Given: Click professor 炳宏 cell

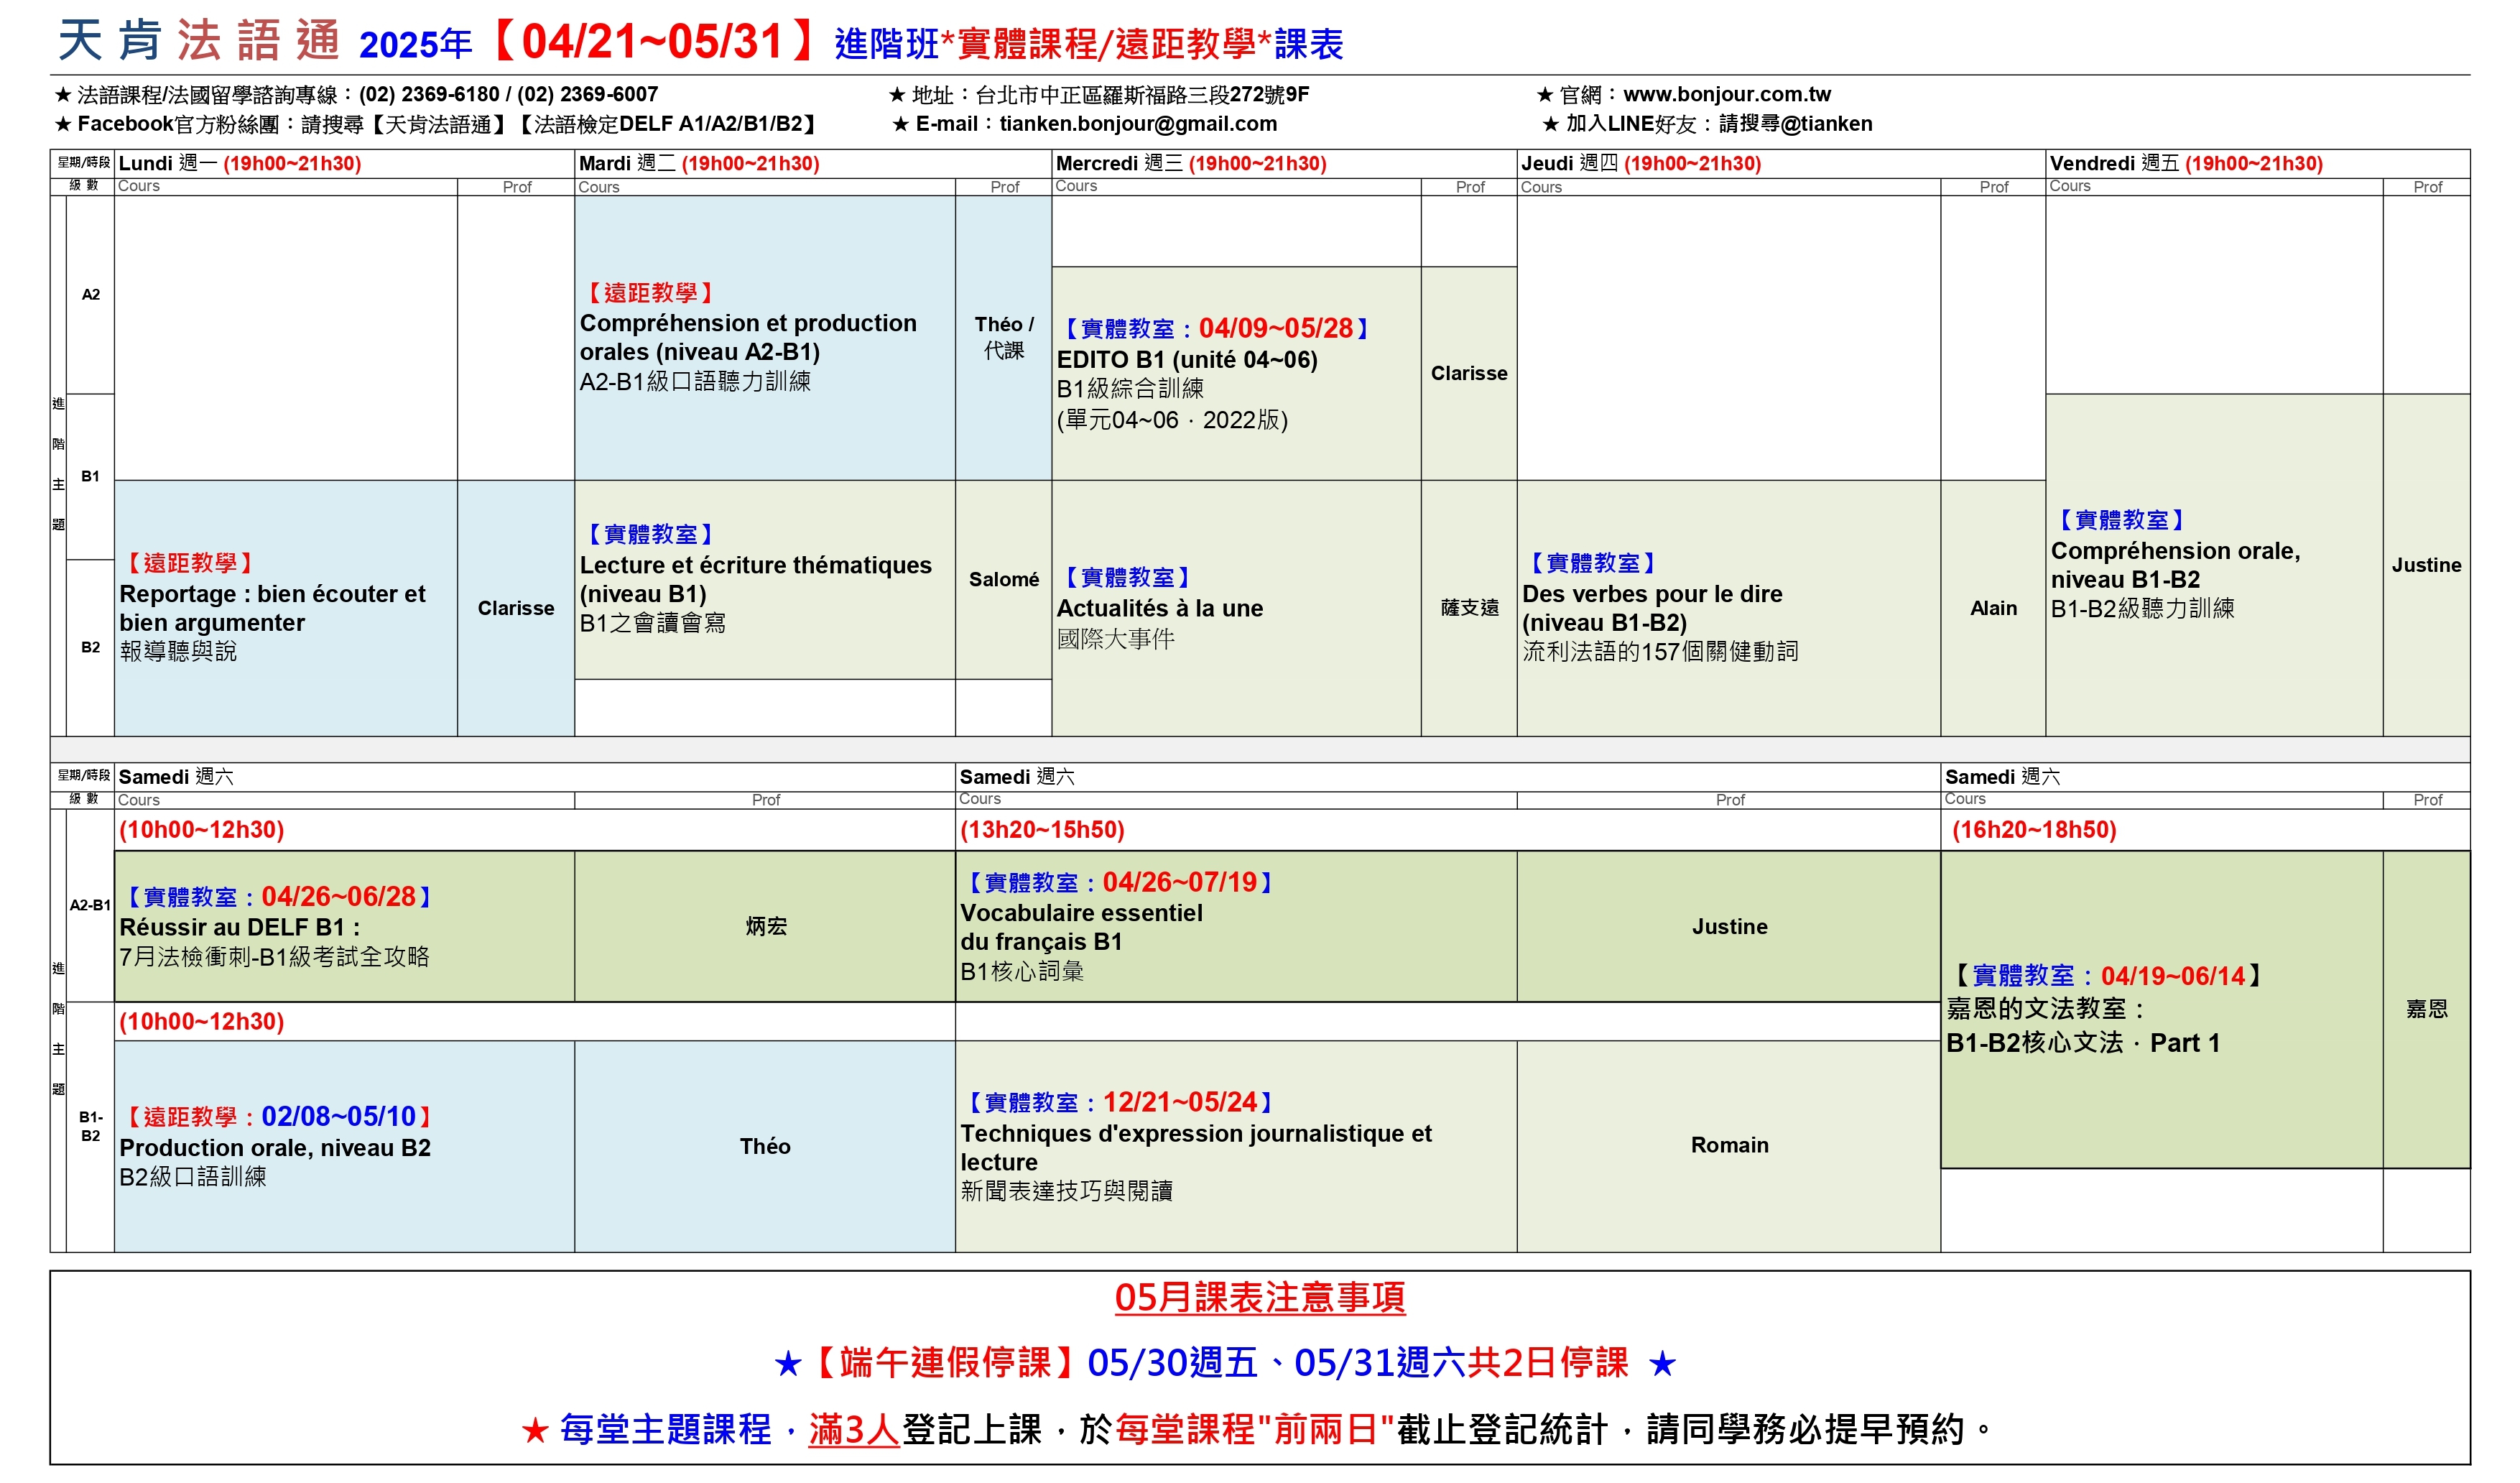Looking at the screenshot, I should (x=766, y=927).
